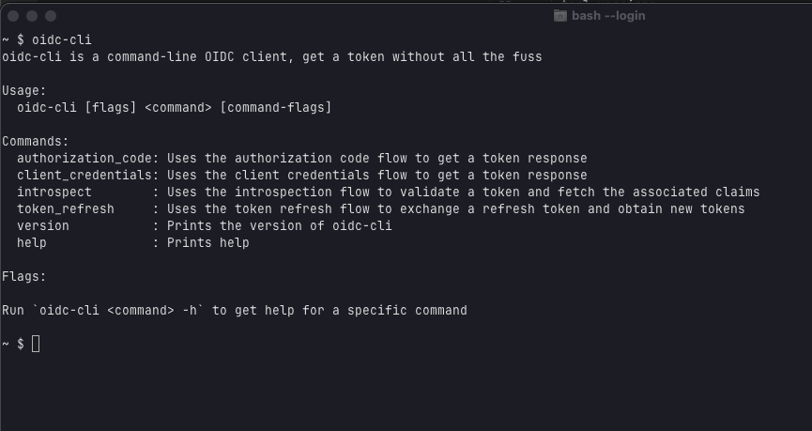The width and height of the screenshot is (812, 431).
Task: Click the "token_refresh" command name
Action: tap(66, 208)
